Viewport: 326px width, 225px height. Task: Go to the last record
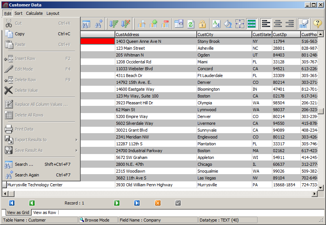(x=137, y=203)
